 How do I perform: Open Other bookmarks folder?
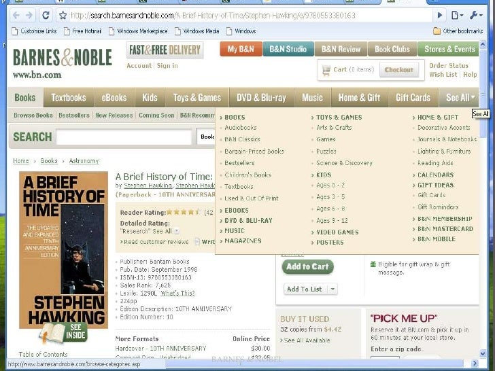[x=458, y=31]
